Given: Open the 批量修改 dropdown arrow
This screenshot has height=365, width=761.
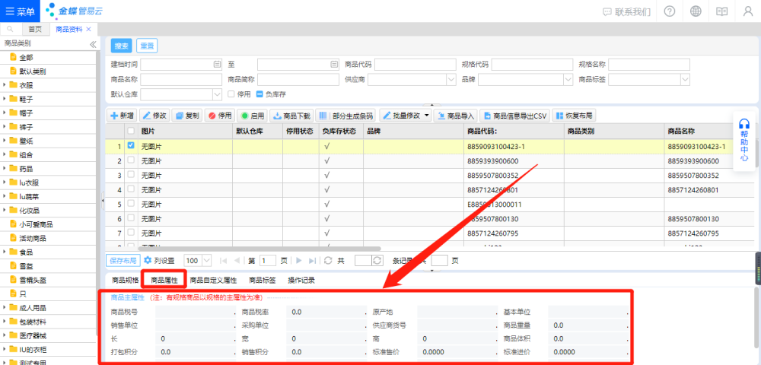Looking at the screenshot, I should [427, 116].
